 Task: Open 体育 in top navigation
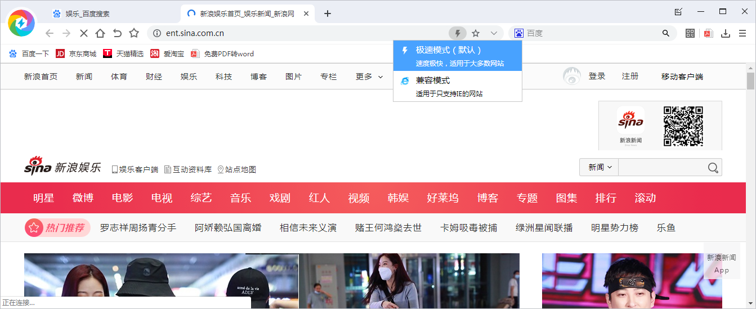[x=119, y=77]
